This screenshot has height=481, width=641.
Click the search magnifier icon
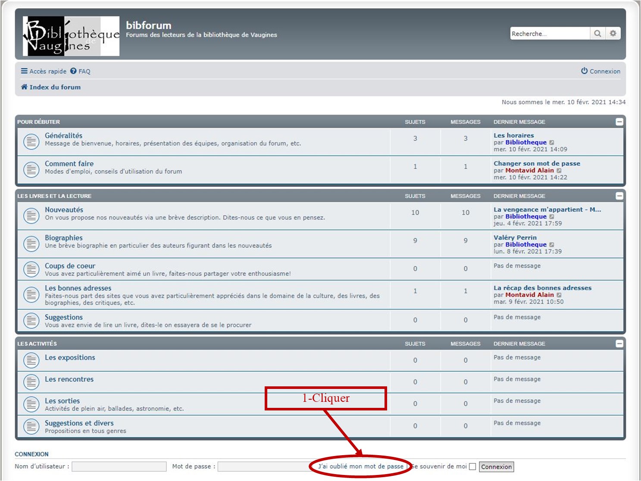click(x=597, y=34)
